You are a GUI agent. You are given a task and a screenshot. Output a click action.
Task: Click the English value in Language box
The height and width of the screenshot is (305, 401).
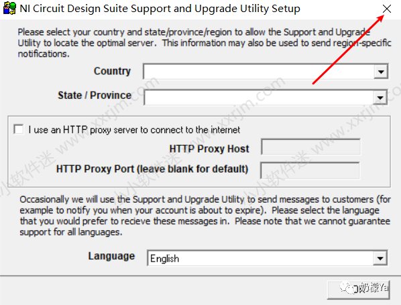164,259
